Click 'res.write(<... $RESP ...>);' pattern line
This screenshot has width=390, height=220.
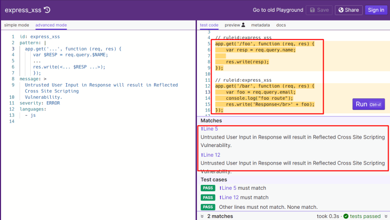click(x=69, y=67)
